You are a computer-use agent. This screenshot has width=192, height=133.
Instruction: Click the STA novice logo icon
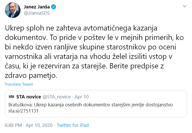(x=11, y=97)
